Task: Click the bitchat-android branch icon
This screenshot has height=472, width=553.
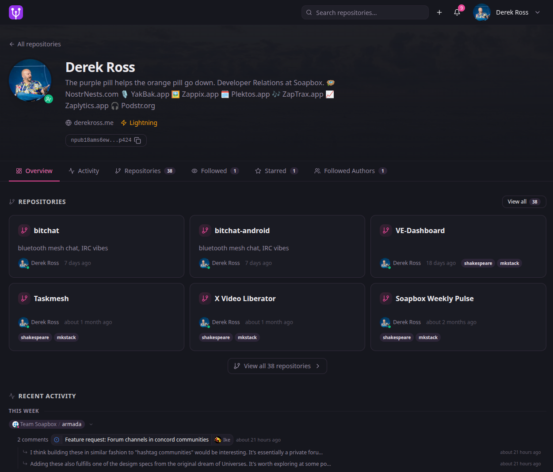Action: tap(205, 230)
